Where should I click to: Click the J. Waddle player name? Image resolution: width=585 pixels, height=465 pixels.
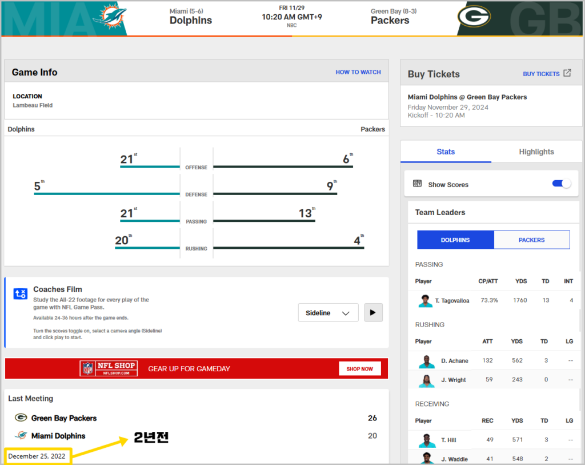[454, 459]
